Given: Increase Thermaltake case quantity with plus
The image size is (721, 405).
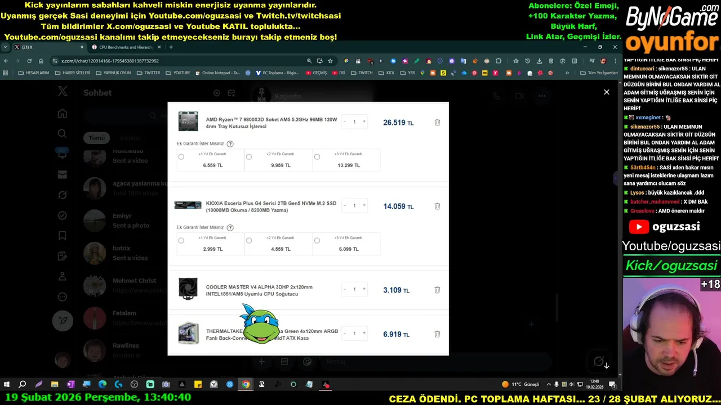Looking at the screenshot, I should coord(364,333).
